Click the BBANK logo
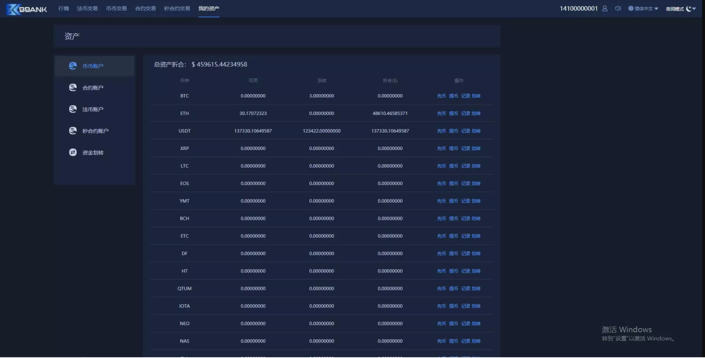This screenshot has width=705, height=358. tap(27, 9)
